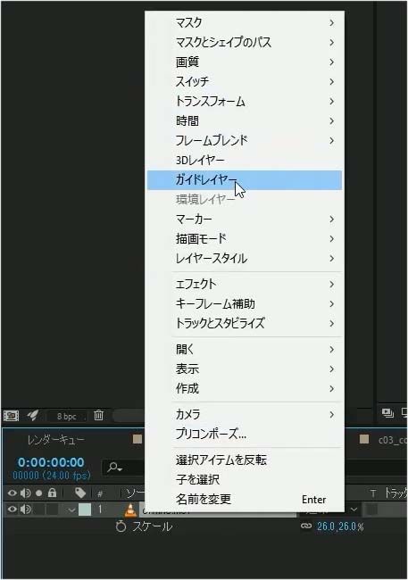This screenshot has width=408, height=580.
Task: Toggle the audio speaker switch for layer 1
Action: point(26,510)
